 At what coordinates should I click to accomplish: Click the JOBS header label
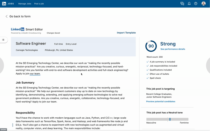point(11,4)
